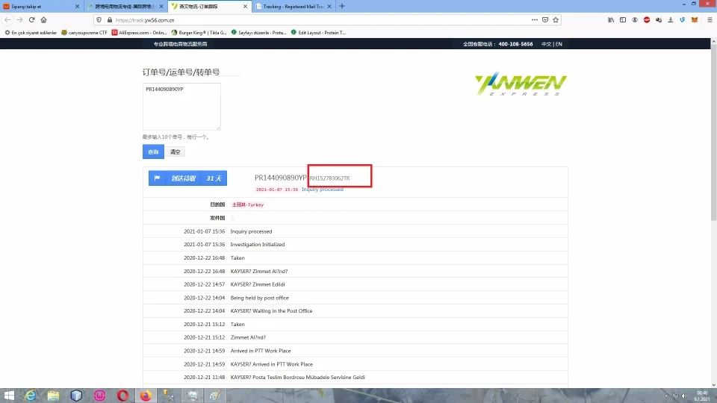This screenshot has width=717, height=403.
Task: Open Paint from the taskbar
Action: coord(215,396)
